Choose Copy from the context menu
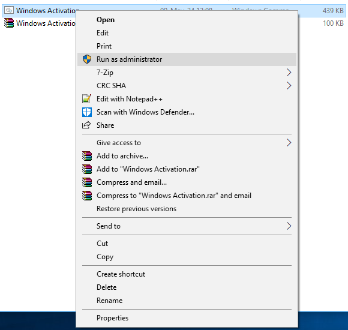348x330 pixels. point(187,257)
